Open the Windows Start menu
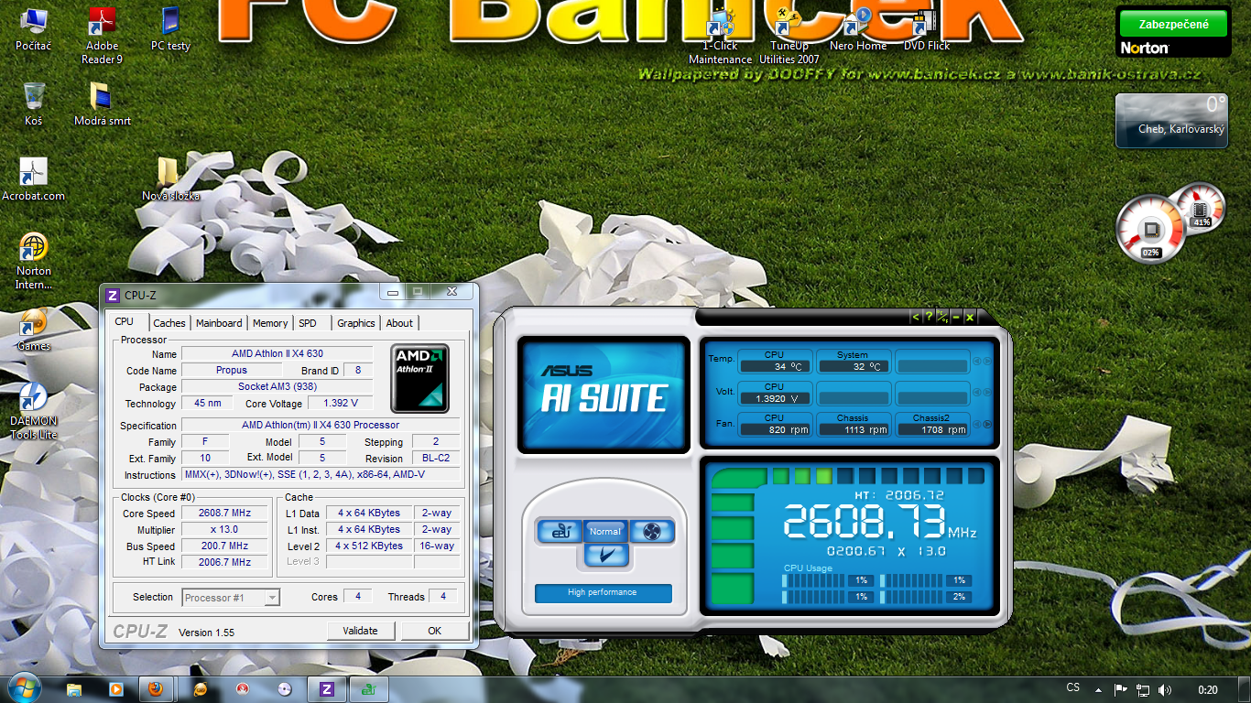 (x=24, y=689)
